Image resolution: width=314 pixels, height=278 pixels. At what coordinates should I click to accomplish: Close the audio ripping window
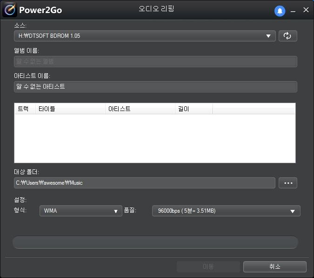pyautogui.click(x=306, y=10)
